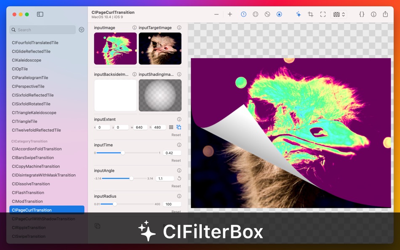Open info icon next to inputBacksideImage

[134, 74]
